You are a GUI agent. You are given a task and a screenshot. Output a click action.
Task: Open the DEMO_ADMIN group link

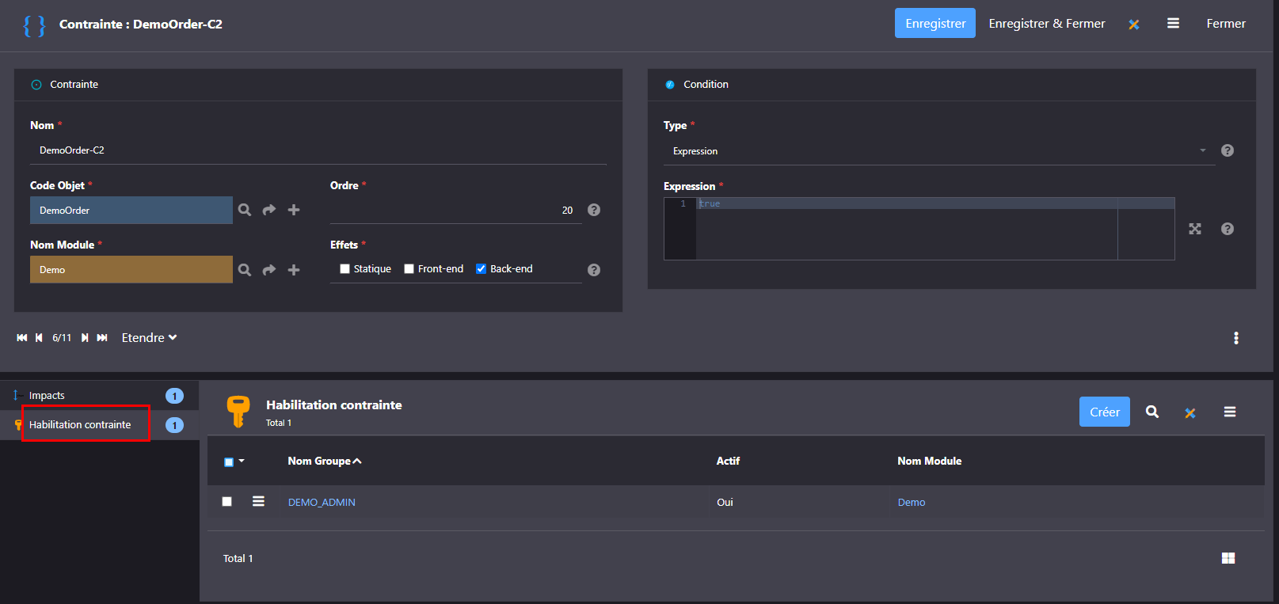[x=322, y=502]
